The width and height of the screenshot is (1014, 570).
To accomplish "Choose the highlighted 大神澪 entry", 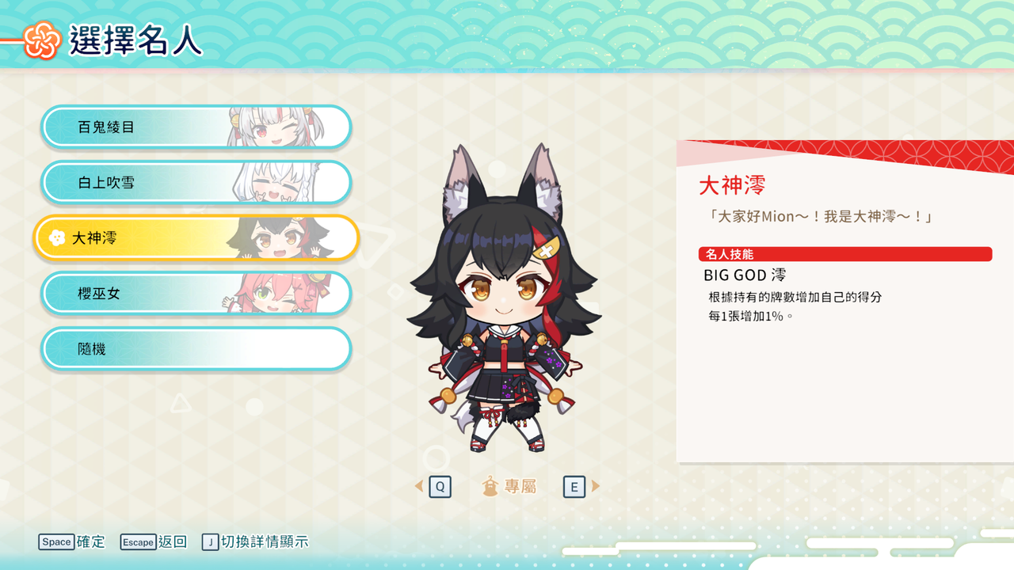I will [x=196, y=237].
